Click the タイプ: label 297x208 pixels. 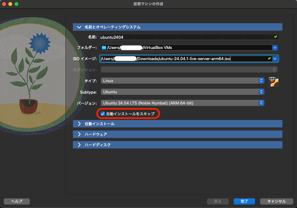tap(91, 81)
